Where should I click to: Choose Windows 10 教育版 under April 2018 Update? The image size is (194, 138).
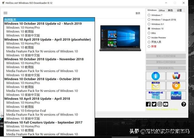49,107
